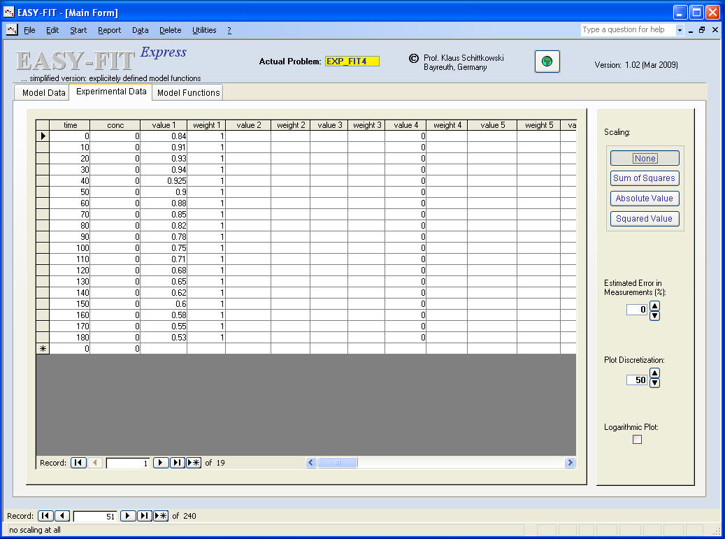Click the Actual Problem EXP_FIT4 field
Viewport: 725px width, 539px height.
point(352,62)
